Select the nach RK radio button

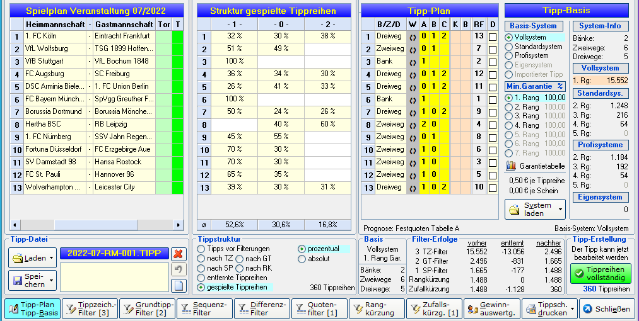tap(239, 268)
